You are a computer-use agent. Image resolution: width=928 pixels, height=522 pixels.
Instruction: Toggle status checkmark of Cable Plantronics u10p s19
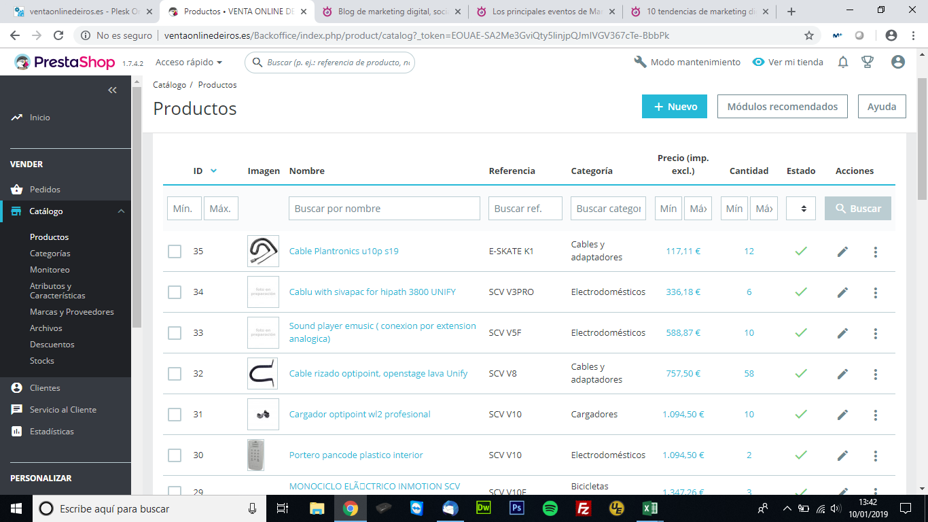pyautogui.click(x=801, y=251)
